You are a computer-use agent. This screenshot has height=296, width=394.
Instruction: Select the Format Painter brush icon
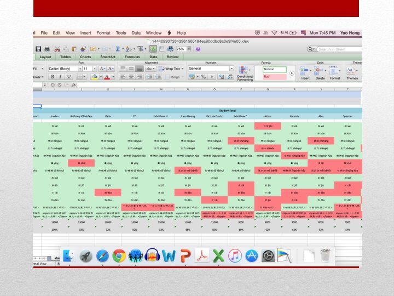coord(83,49)
